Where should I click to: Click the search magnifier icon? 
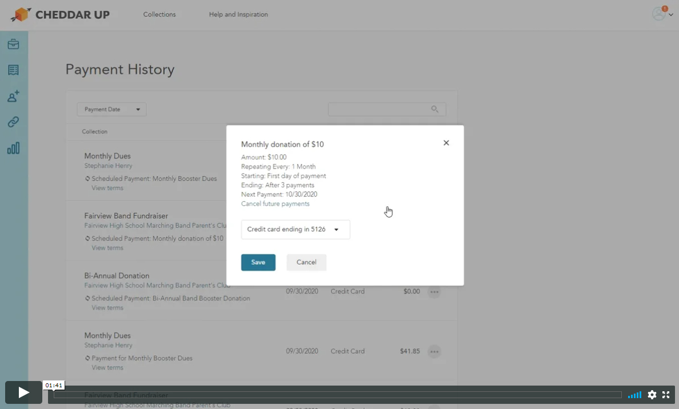coord(435,109)
